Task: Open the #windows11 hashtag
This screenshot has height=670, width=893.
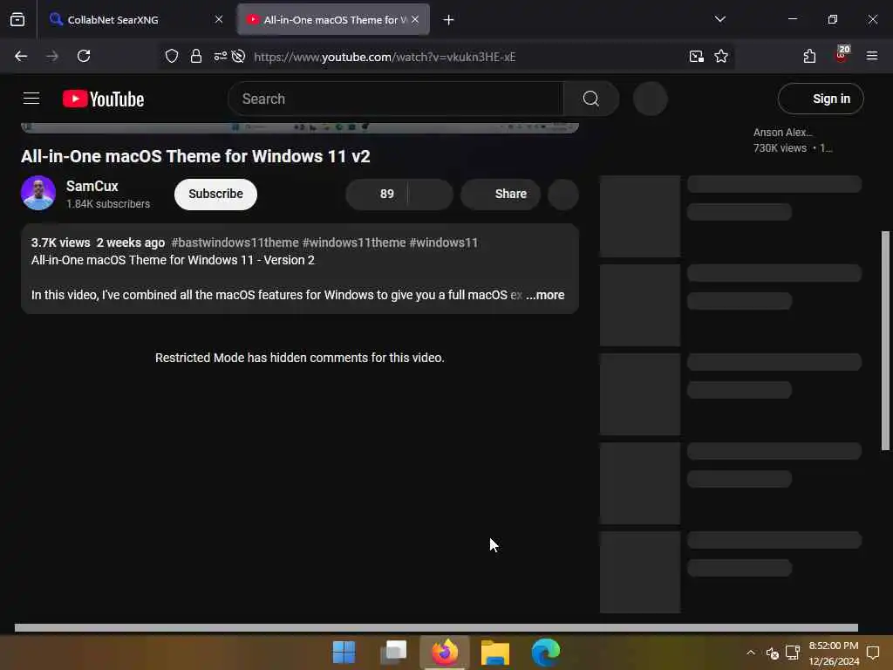Action: [444, 243]
